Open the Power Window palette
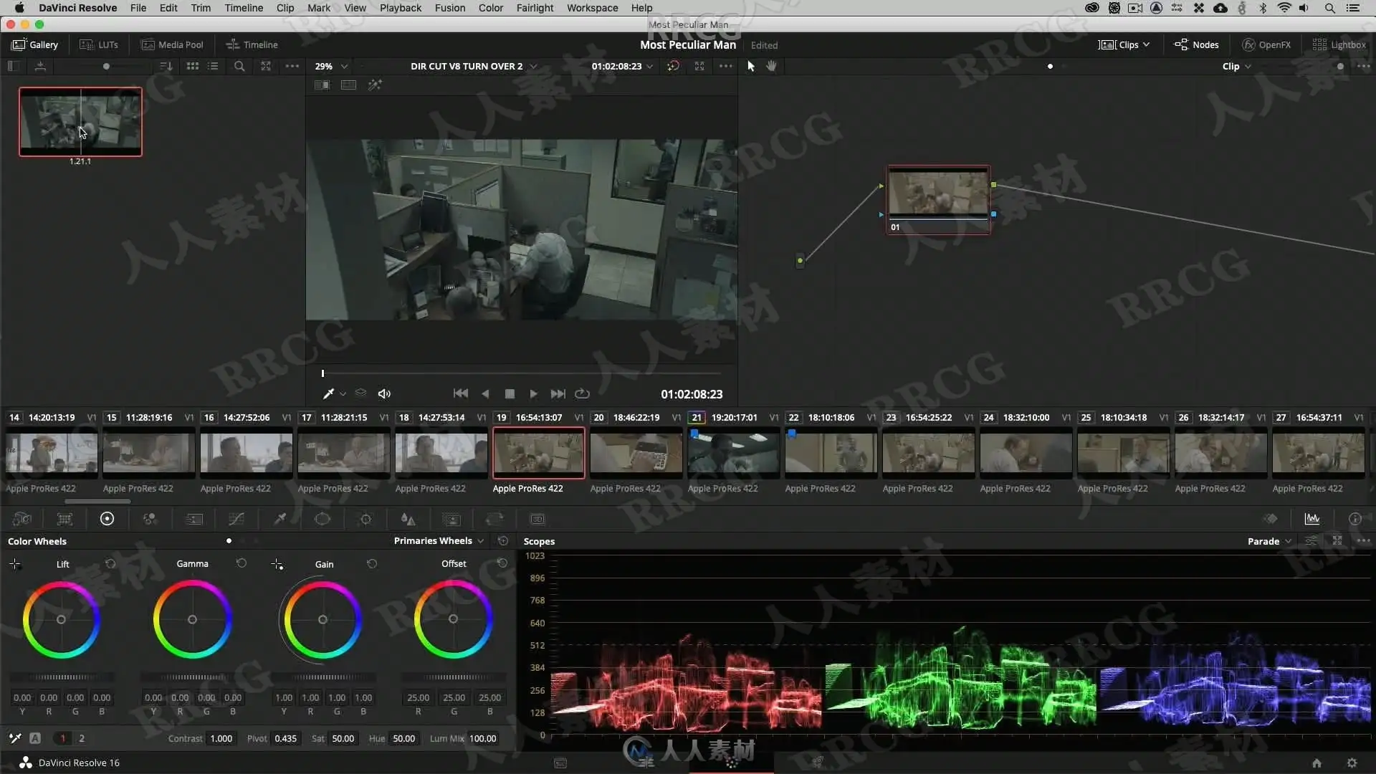The image size is (1376, 774). point(322,519)
